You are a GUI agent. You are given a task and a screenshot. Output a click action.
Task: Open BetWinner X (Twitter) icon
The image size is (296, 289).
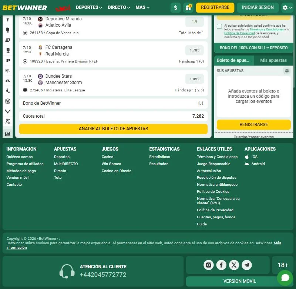click(x=234, y=265)
